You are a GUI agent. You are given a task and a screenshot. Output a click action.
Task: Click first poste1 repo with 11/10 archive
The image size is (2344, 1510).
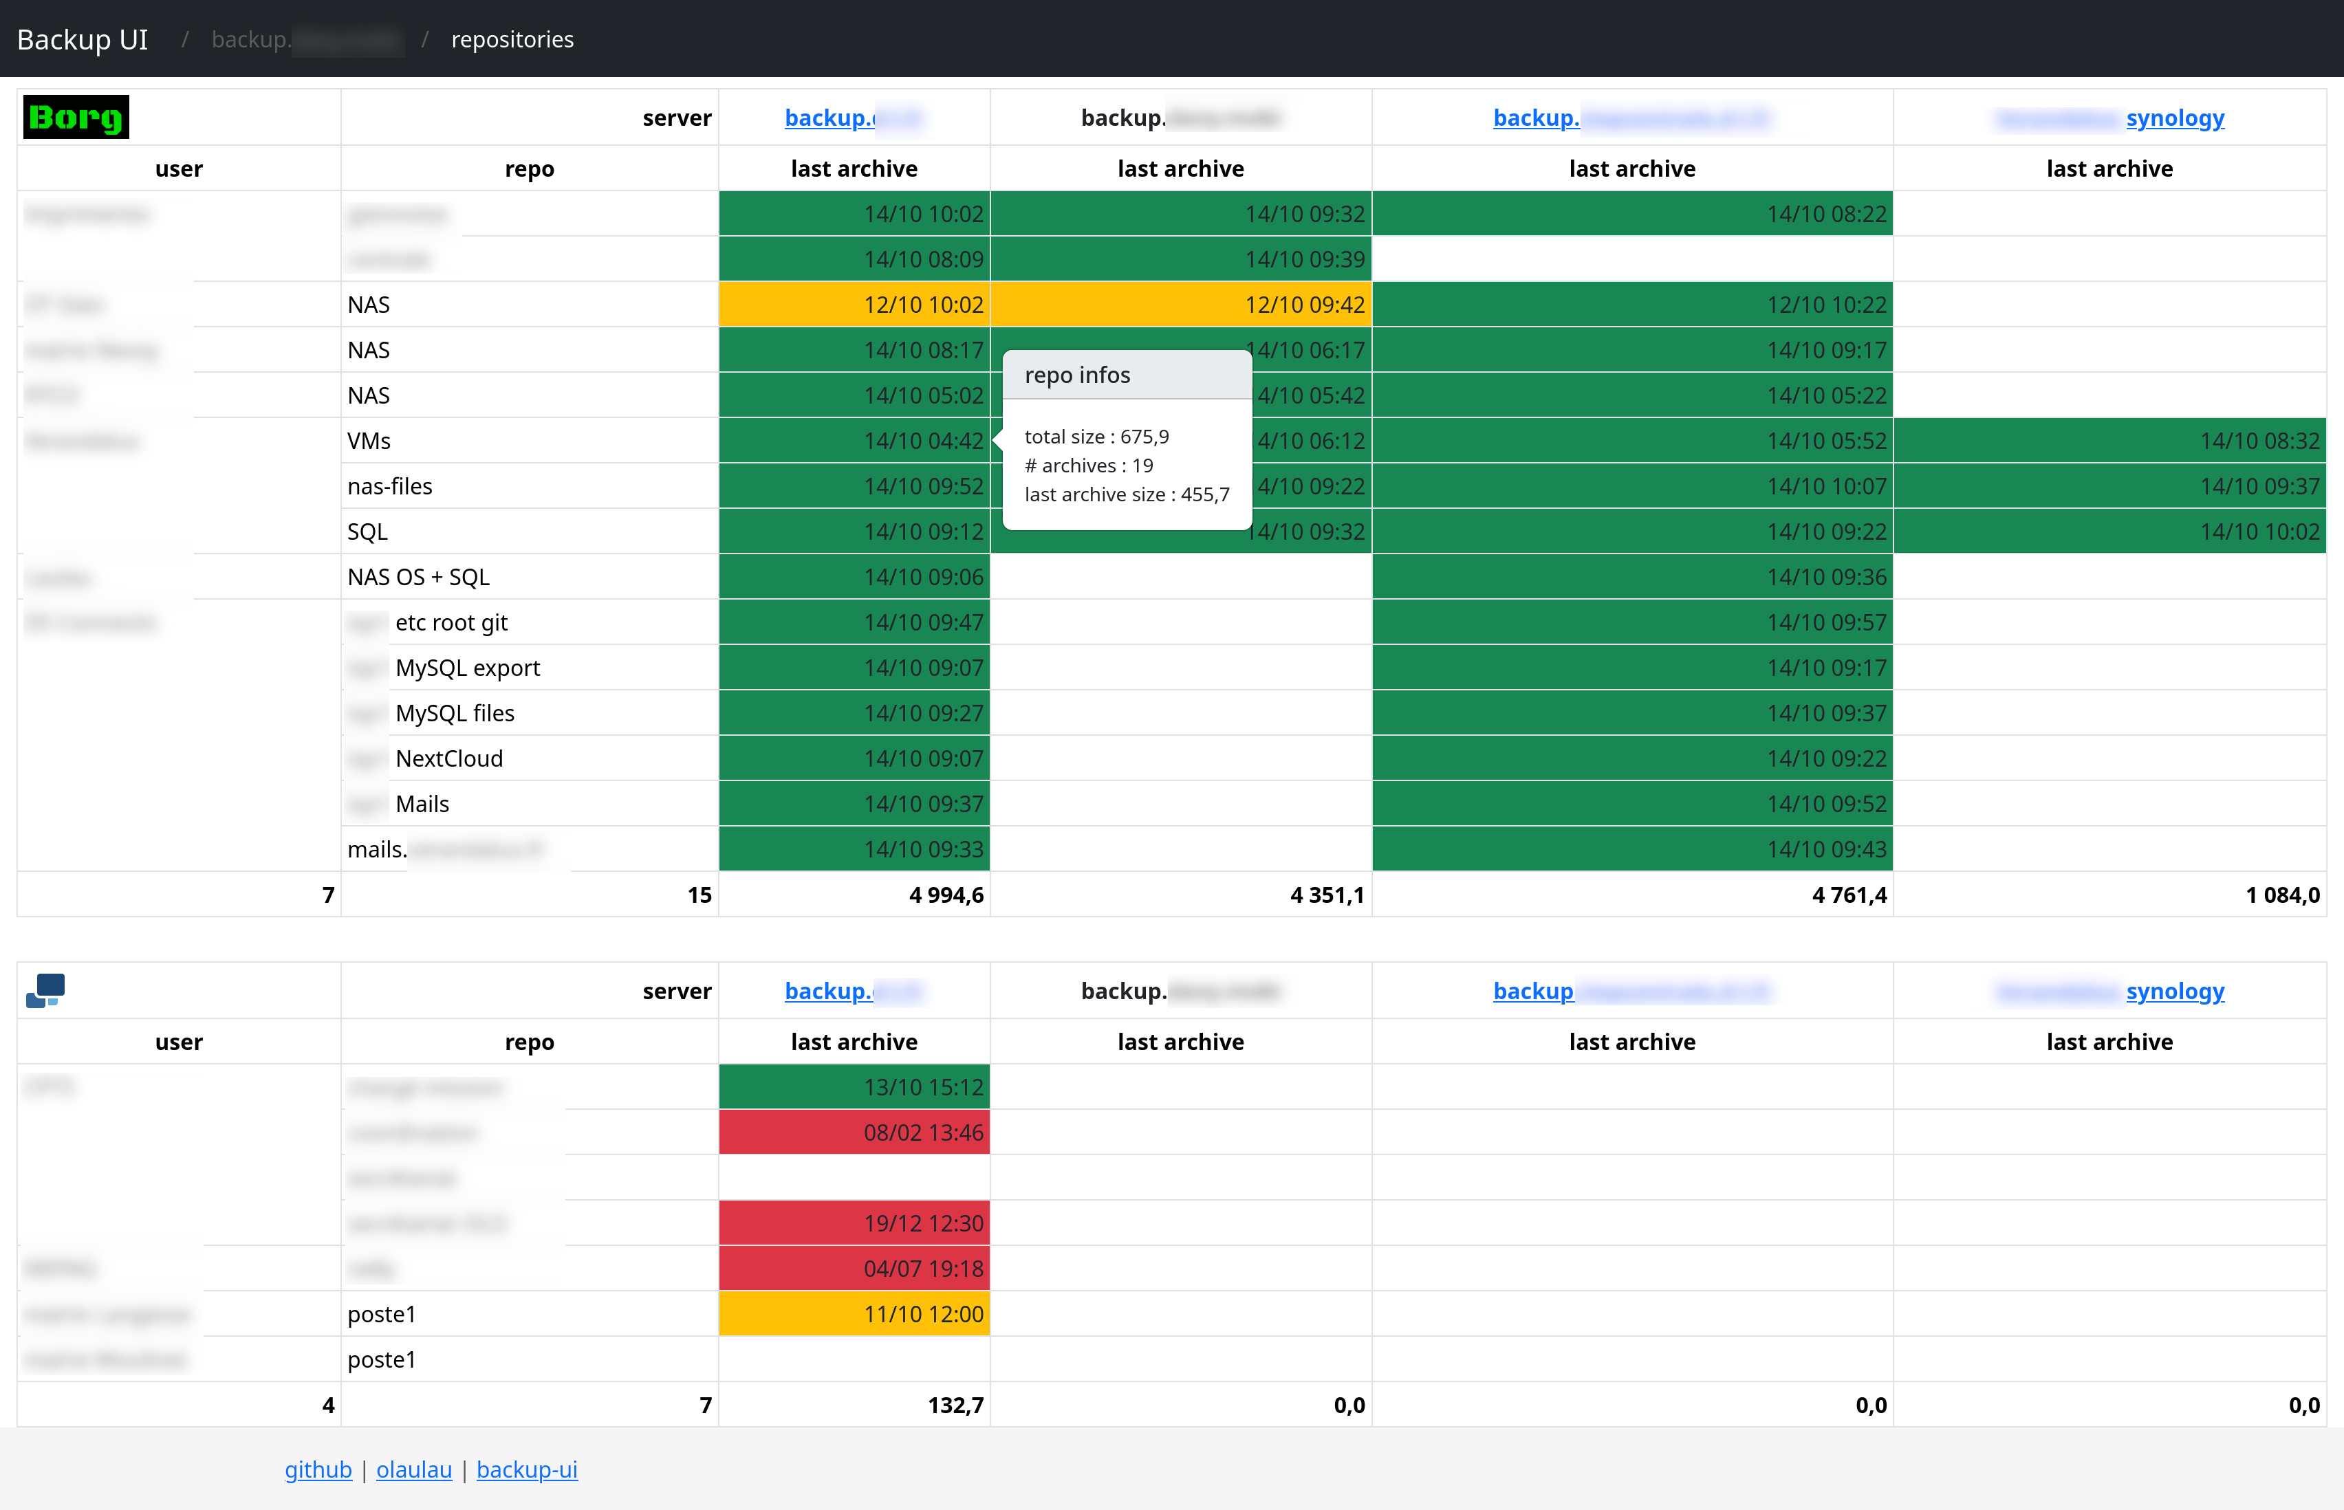[382, 1314]
